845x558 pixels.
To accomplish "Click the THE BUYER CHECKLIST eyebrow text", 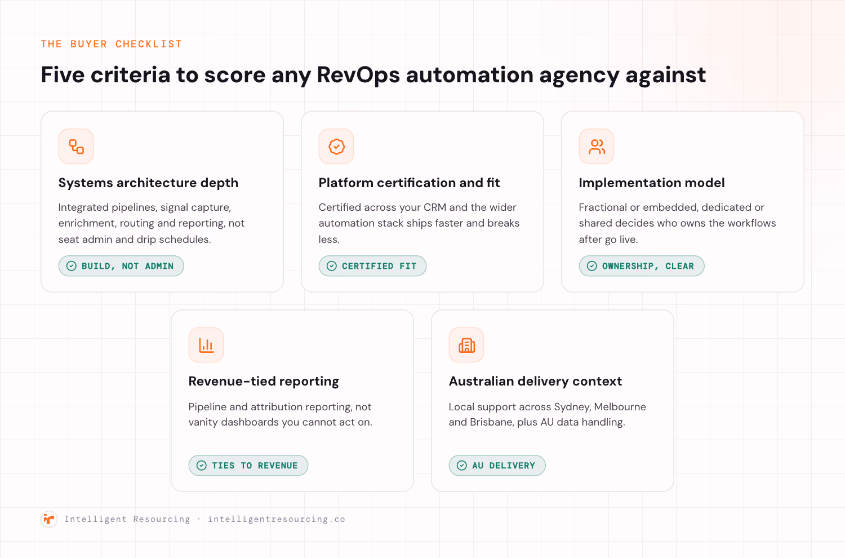I will [112, 44].
